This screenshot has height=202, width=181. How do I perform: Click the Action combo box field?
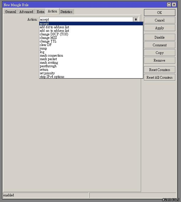tap(86, 19)
